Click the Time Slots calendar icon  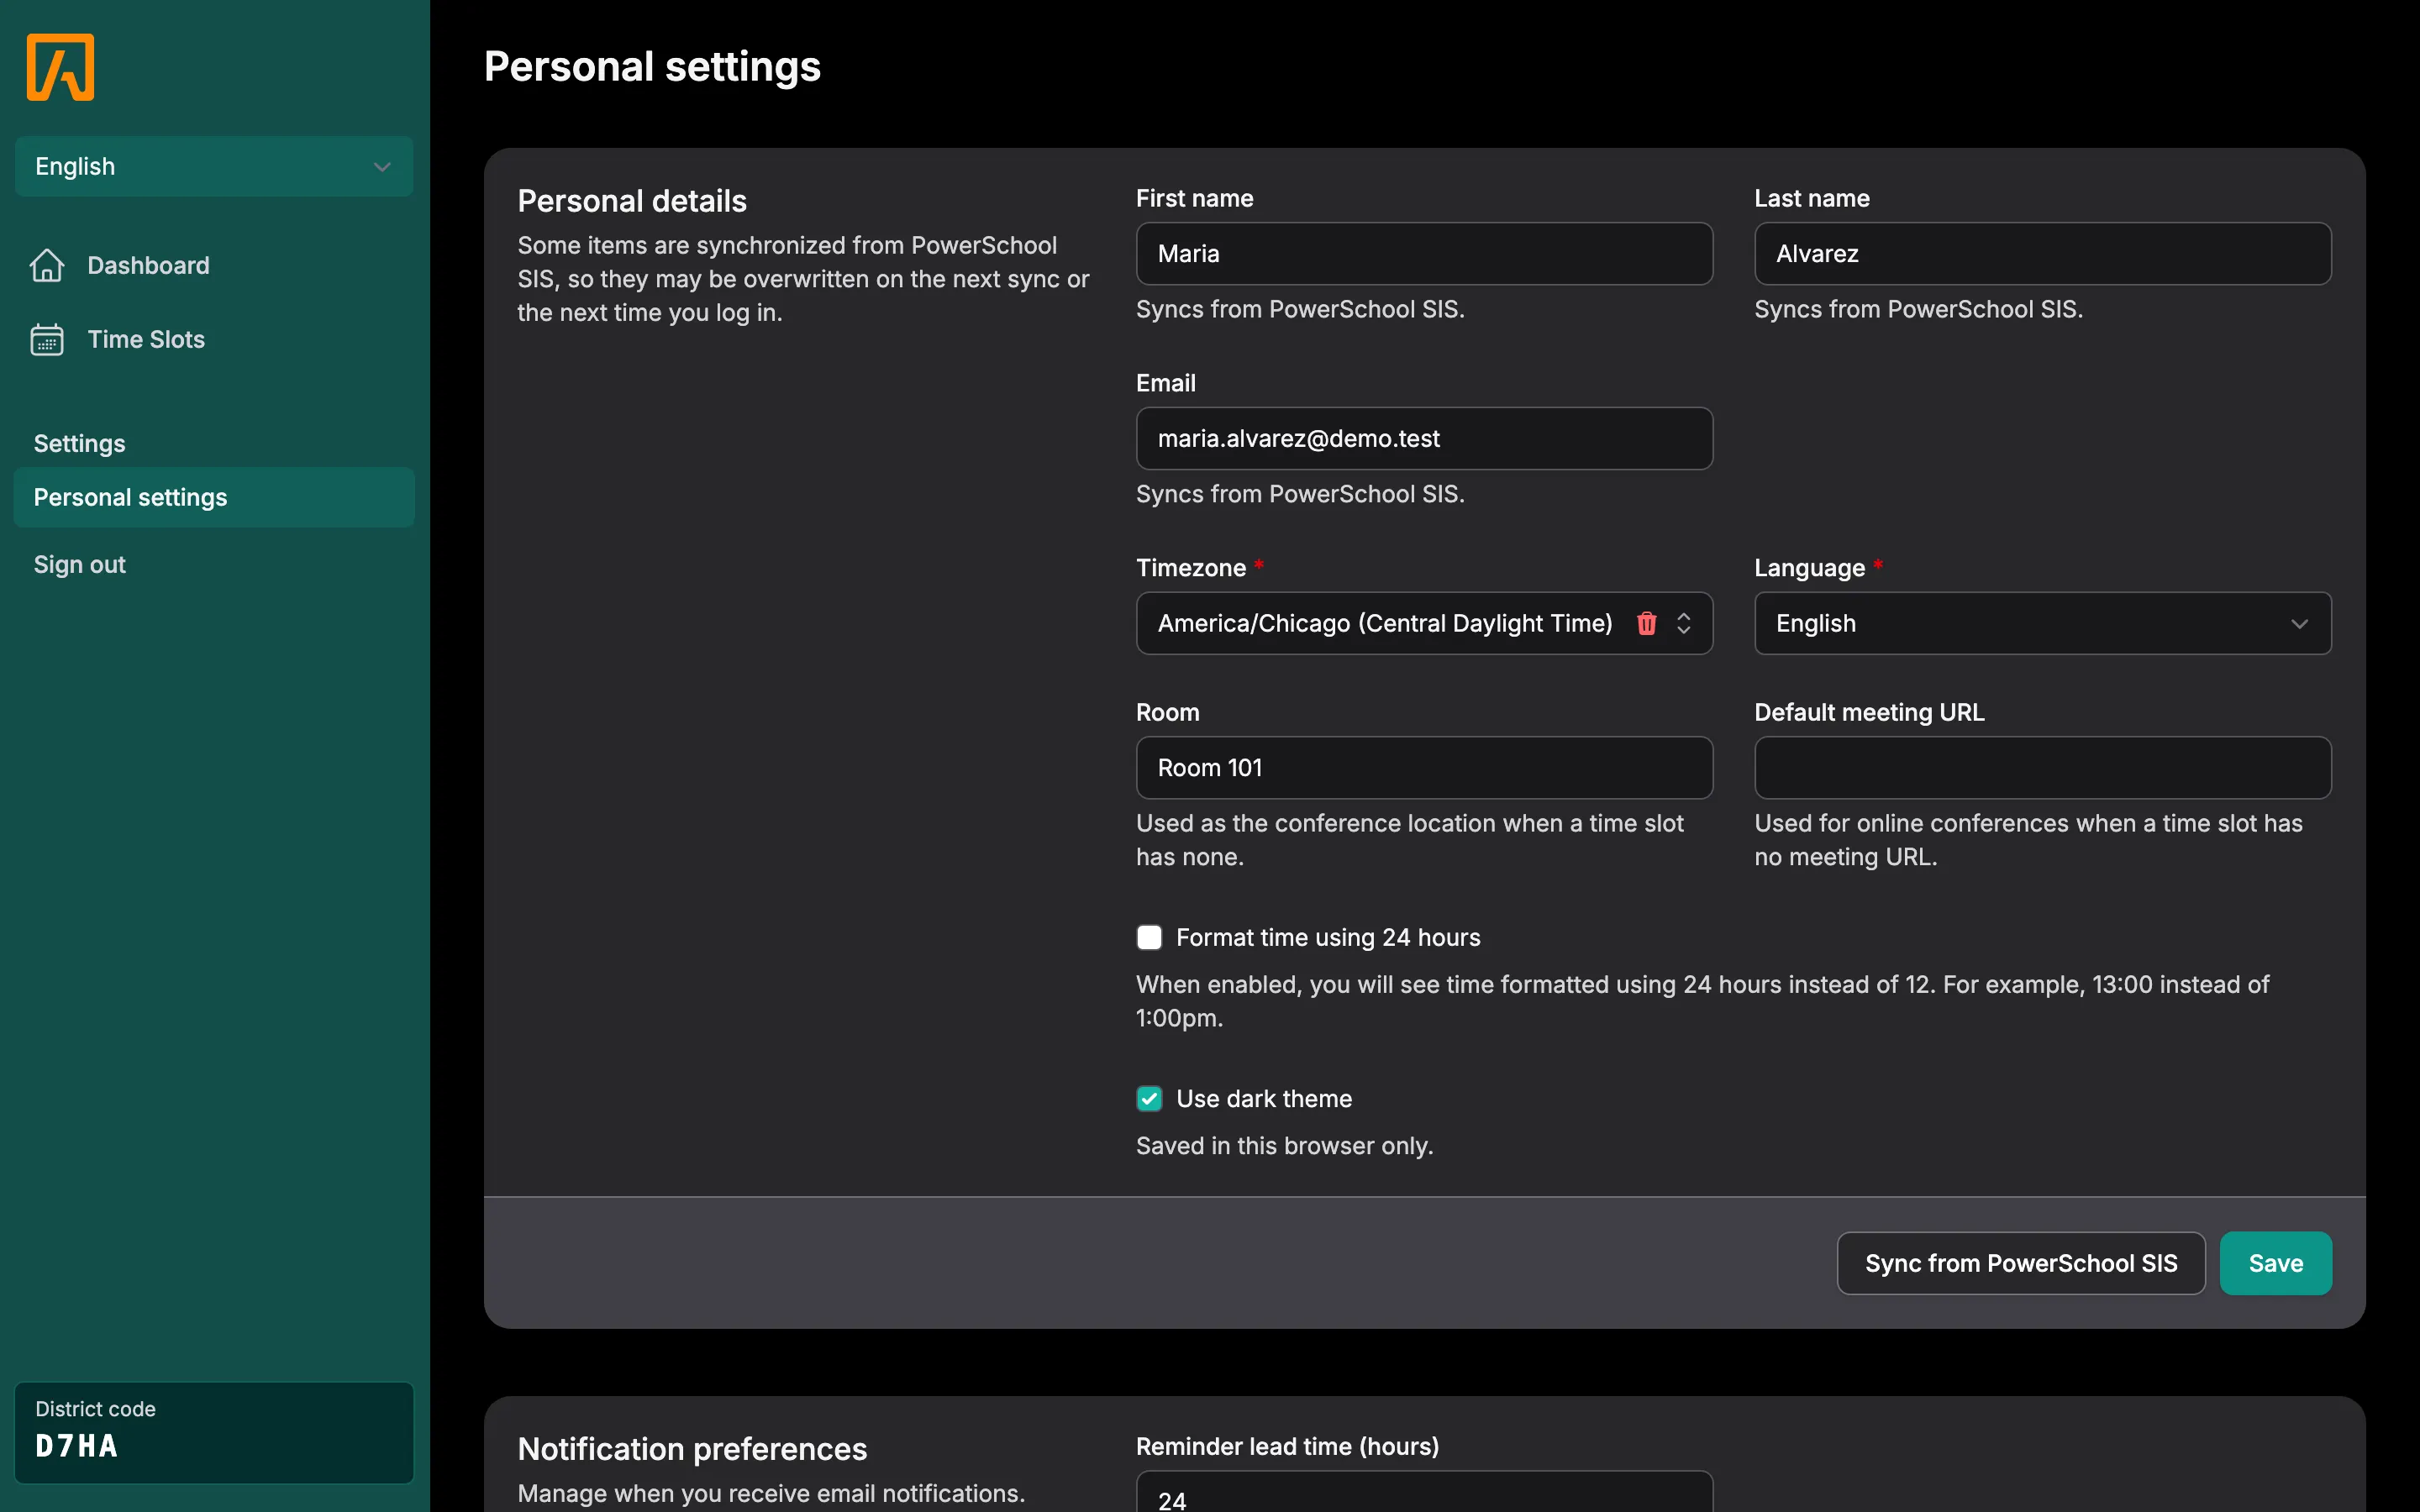coord(47,339)
